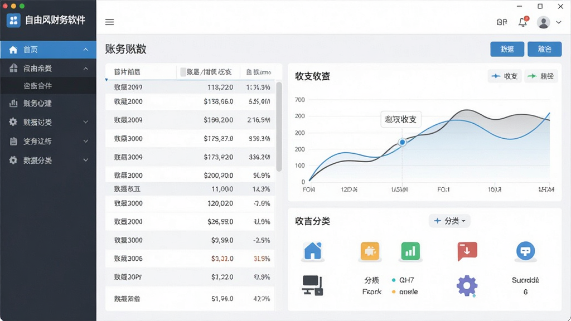Screen dimensions: 571x321
Task: Click the second blue header button
Action: [544, 49]
